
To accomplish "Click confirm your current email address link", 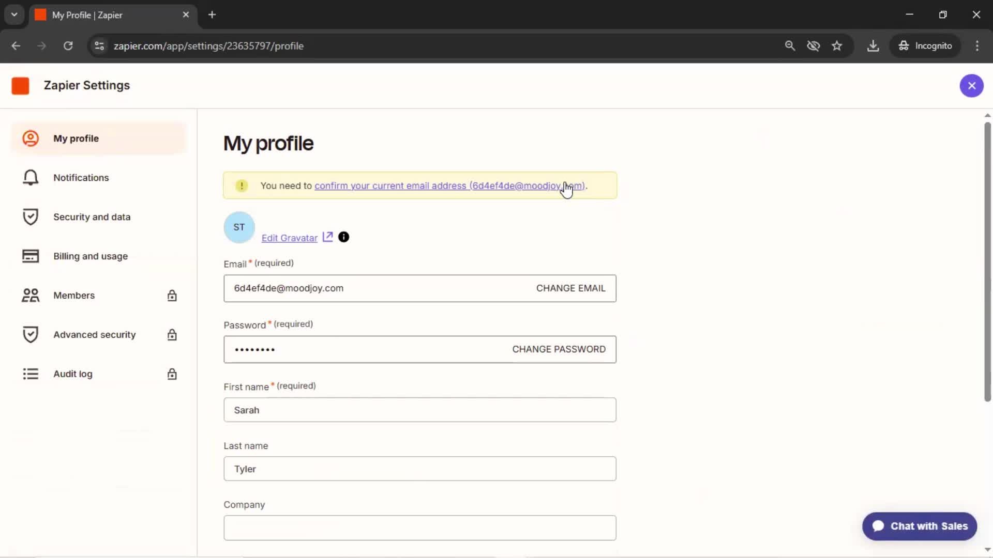I will [450, 186].
